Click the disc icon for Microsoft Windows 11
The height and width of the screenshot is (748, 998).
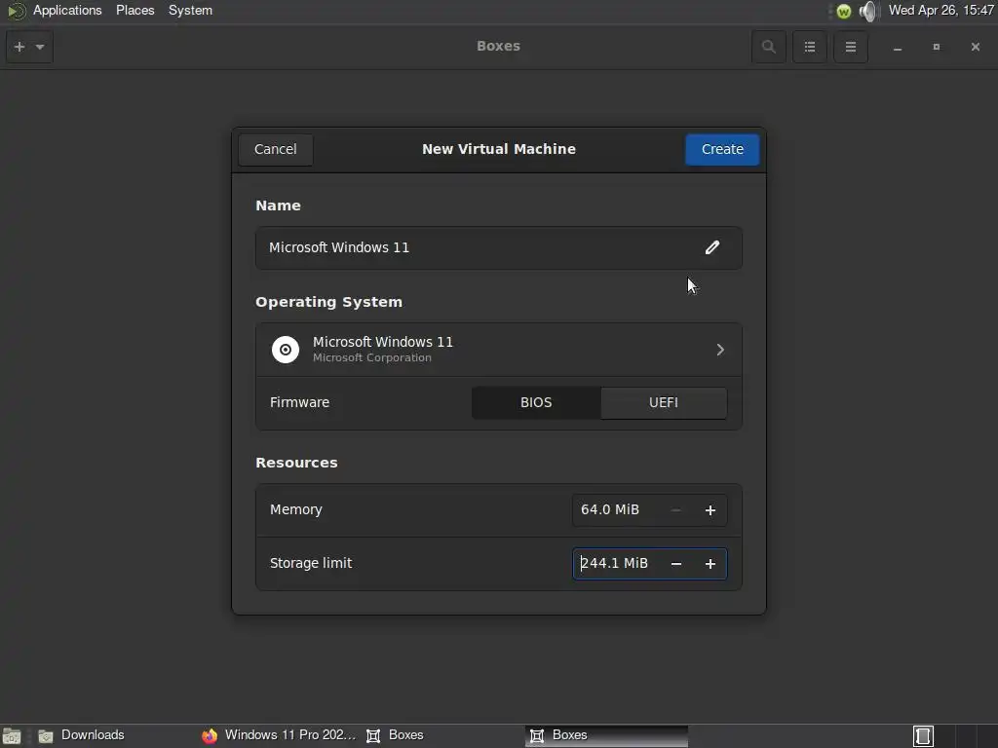(x=286, y=350)
